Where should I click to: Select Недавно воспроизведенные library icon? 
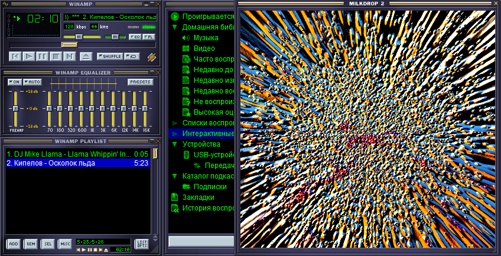tap(186, 91)
